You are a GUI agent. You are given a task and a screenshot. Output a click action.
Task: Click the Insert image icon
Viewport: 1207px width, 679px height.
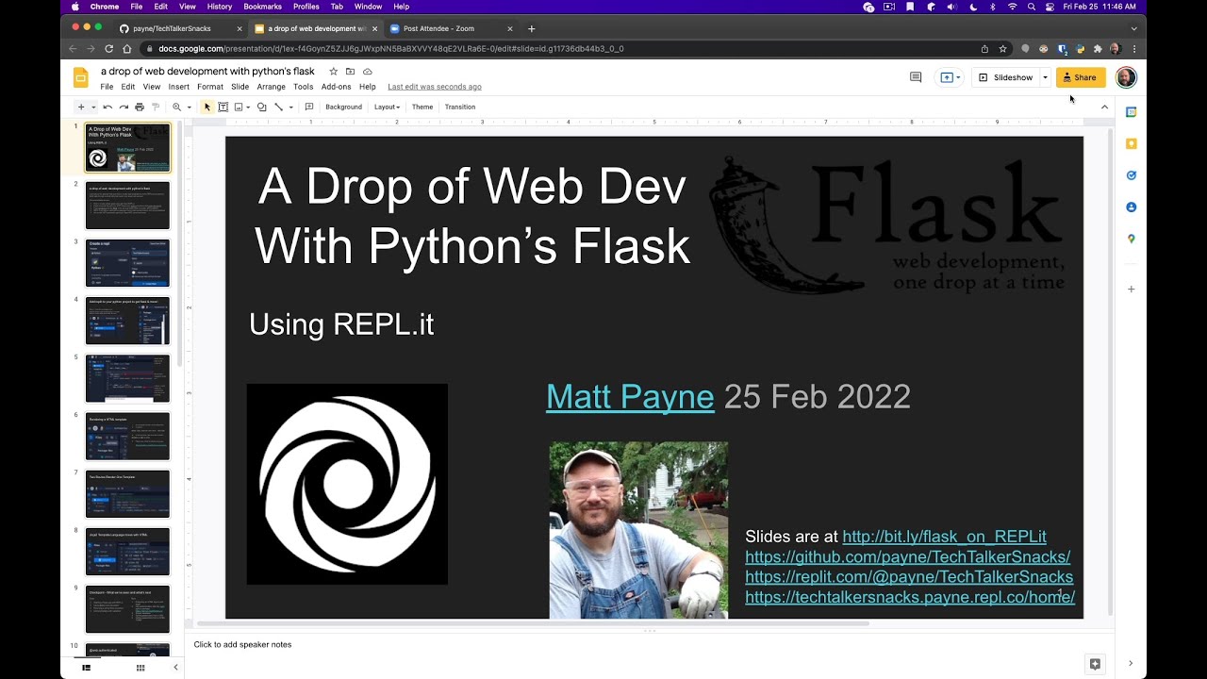[x=239, y=107]
